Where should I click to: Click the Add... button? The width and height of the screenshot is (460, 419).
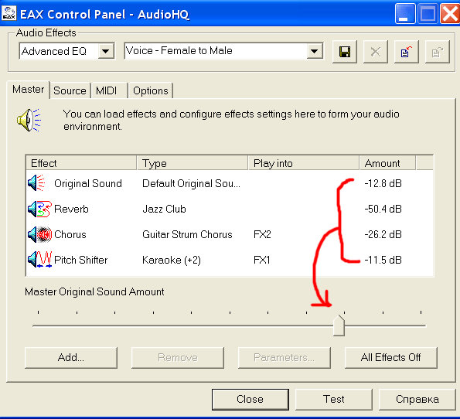[71, 358]
